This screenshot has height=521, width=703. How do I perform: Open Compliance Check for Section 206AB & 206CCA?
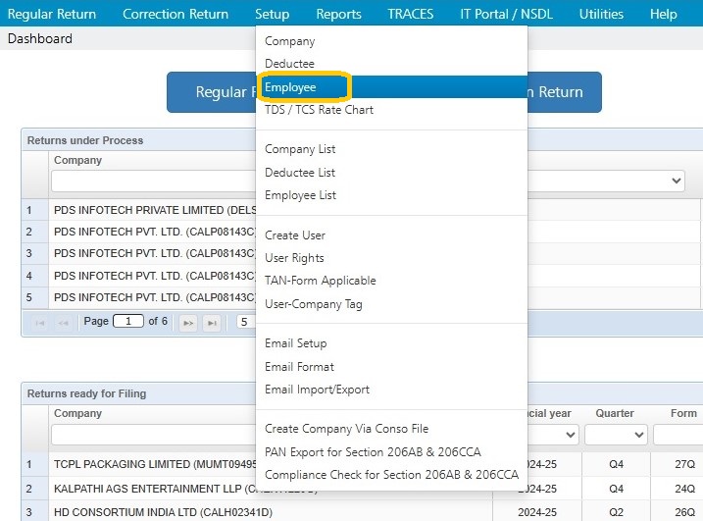tap(391, 475)
